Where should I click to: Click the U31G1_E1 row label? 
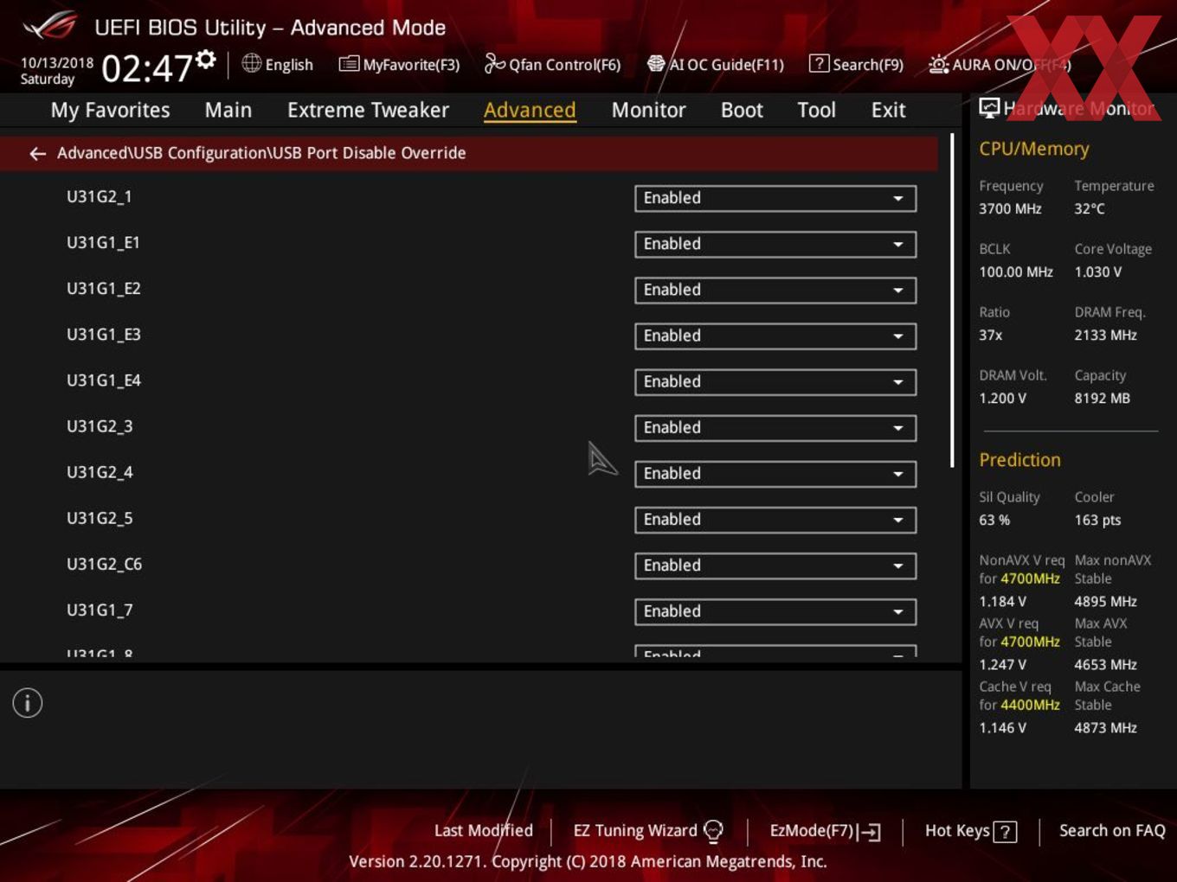click(103, 243)
